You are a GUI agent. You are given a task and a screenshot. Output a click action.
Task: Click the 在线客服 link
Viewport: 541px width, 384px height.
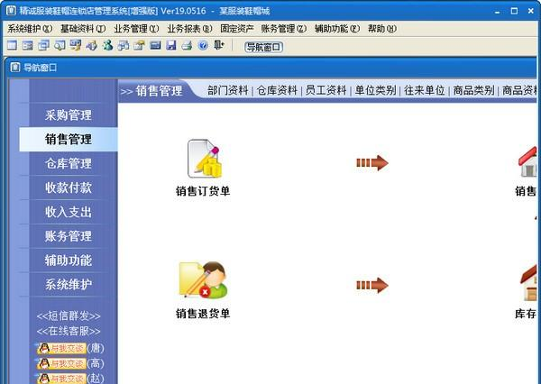click(69, 331)
